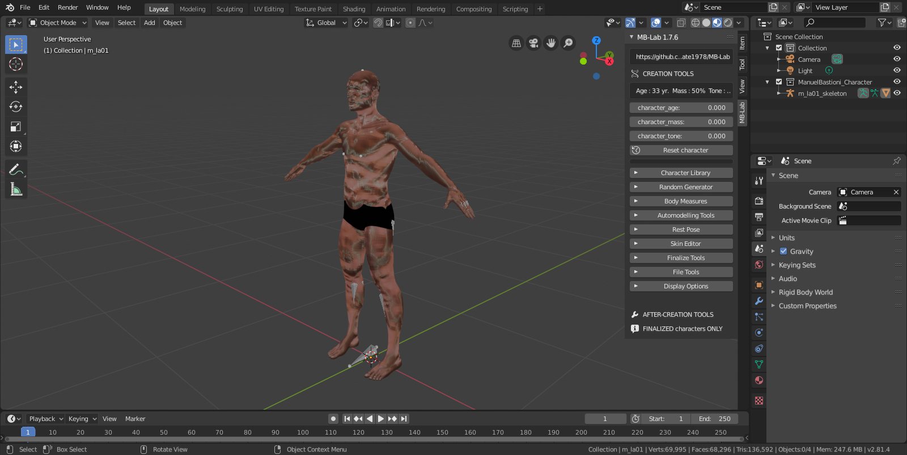
Task: Activate the Rotate tool
Action: click(16, 107)
